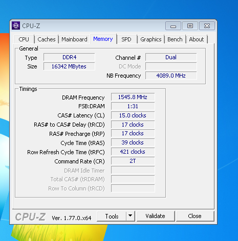Click the Cycle Time (tRAS) label
The height and width of the screenshot is (241, 238).
point(82,143)
